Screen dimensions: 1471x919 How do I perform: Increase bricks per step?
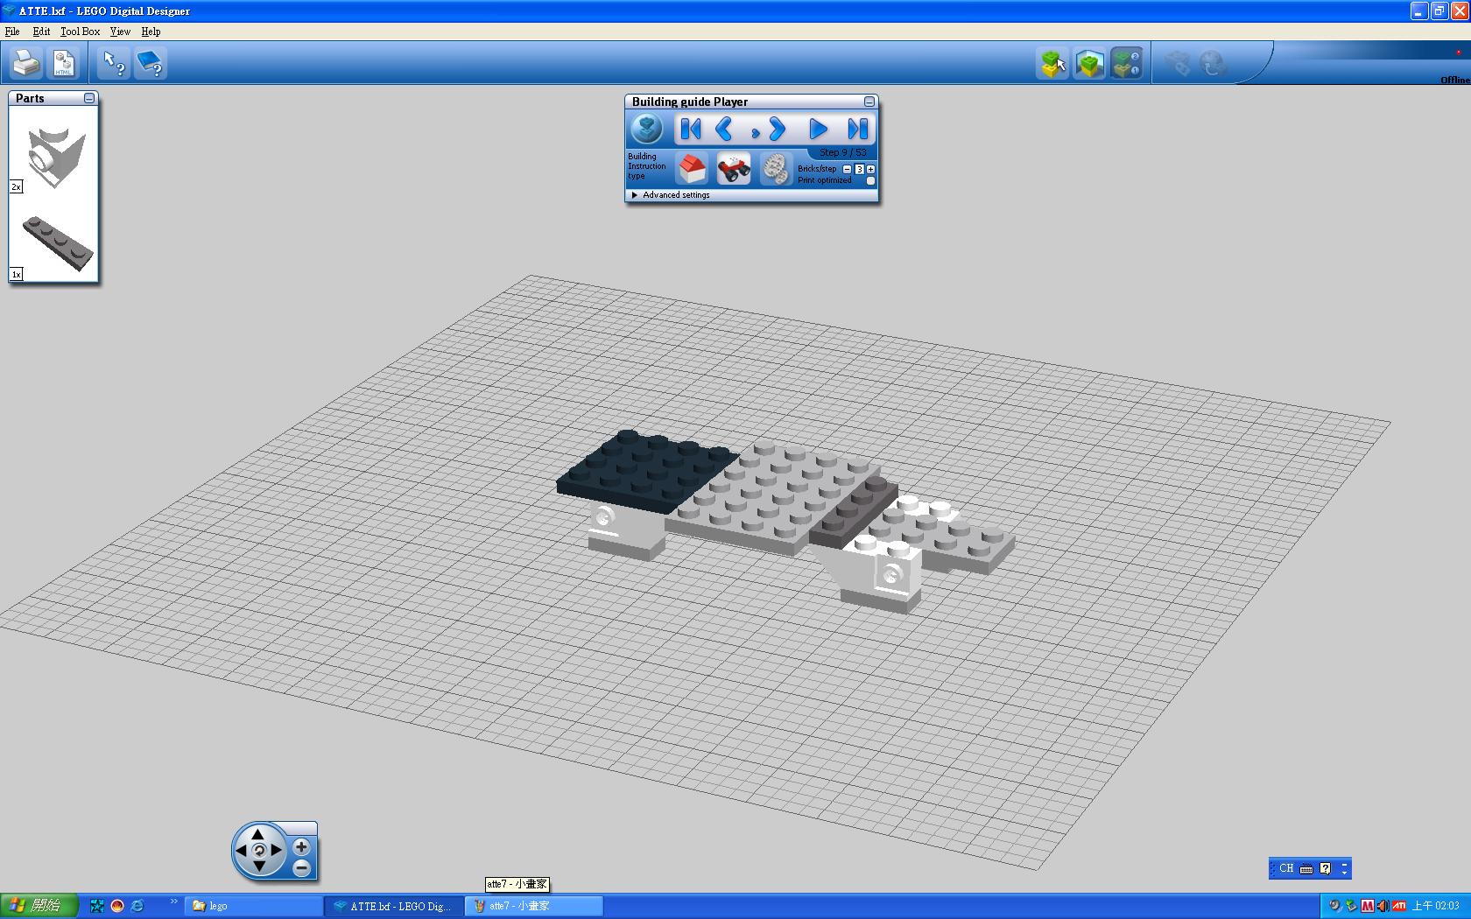click(x=870, y=169)
